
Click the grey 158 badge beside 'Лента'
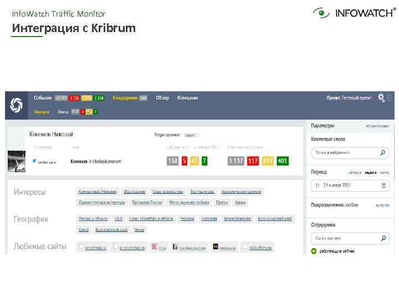75,112
